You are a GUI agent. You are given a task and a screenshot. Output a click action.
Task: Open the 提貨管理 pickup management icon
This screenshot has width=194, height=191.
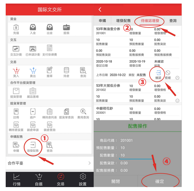click(x=16, y=93)
